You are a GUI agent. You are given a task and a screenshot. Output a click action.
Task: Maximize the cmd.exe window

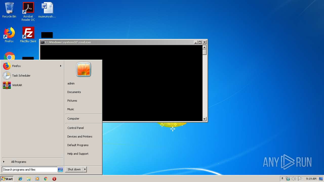pyautogui.click(x=200, y=42)
